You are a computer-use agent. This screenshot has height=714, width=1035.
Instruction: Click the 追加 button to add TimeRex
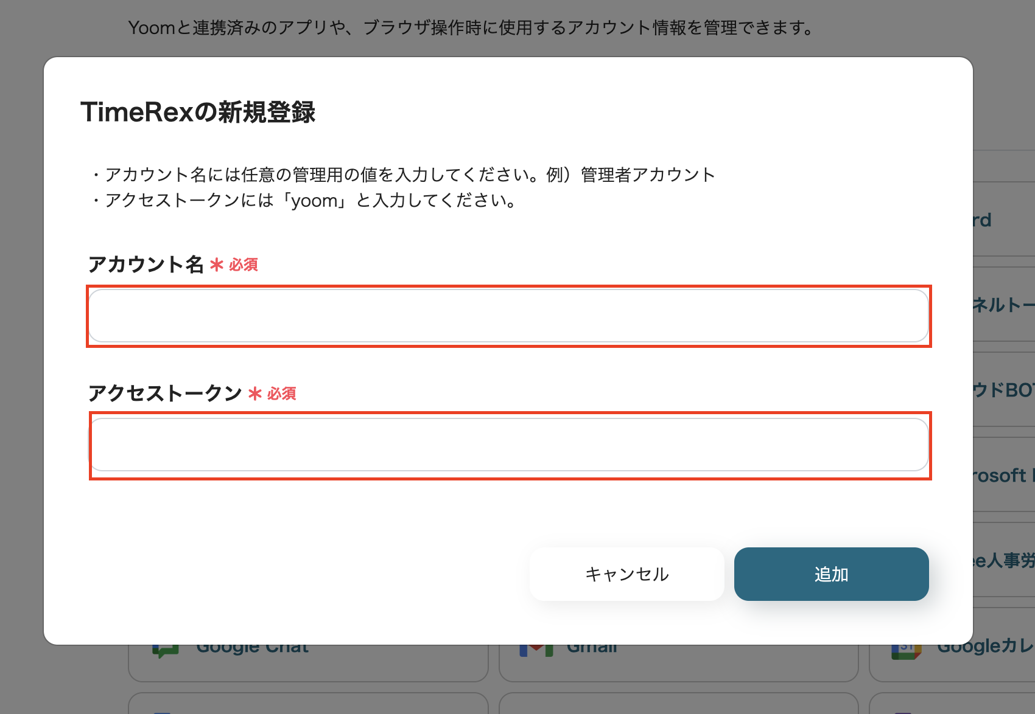pos(830,574)
